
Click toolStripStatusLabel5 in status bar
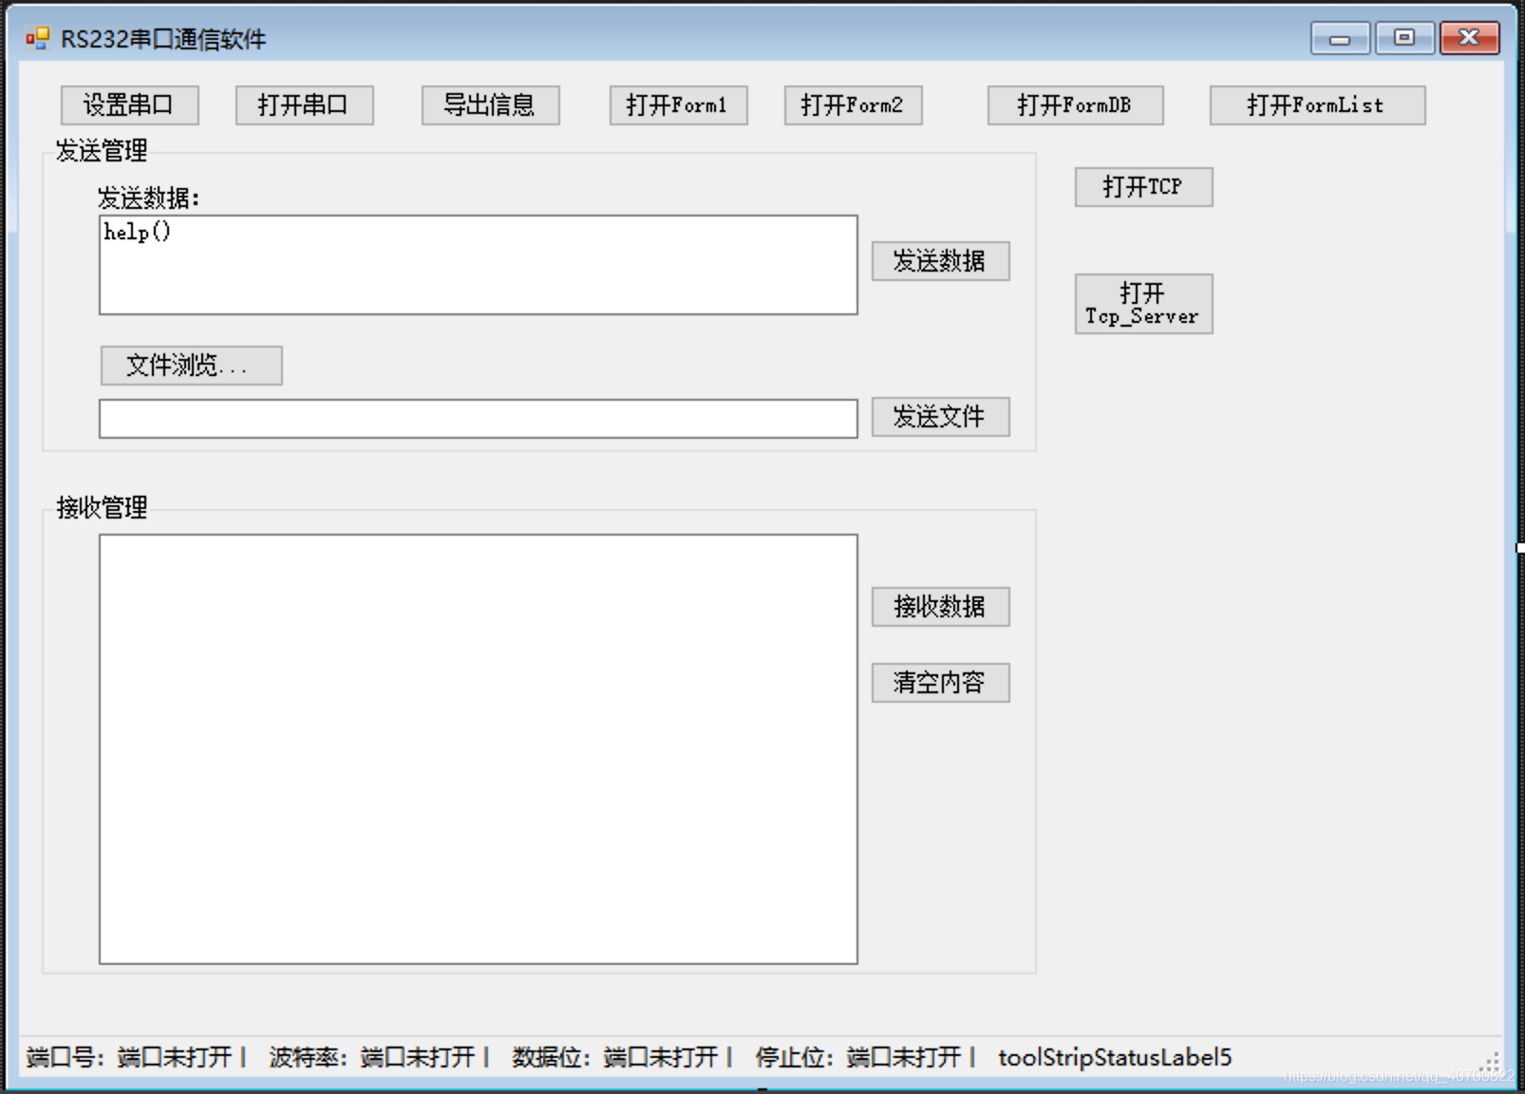(1115, 1057)
